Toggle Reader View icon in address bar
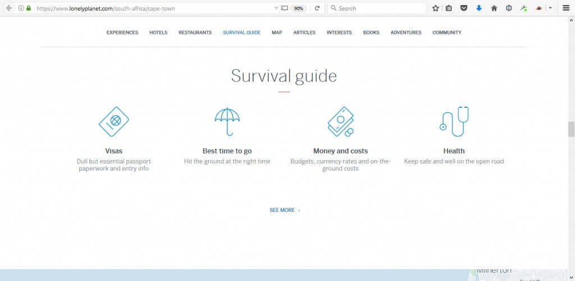This screenshot has height=281, width=575. tap(285, 8)
